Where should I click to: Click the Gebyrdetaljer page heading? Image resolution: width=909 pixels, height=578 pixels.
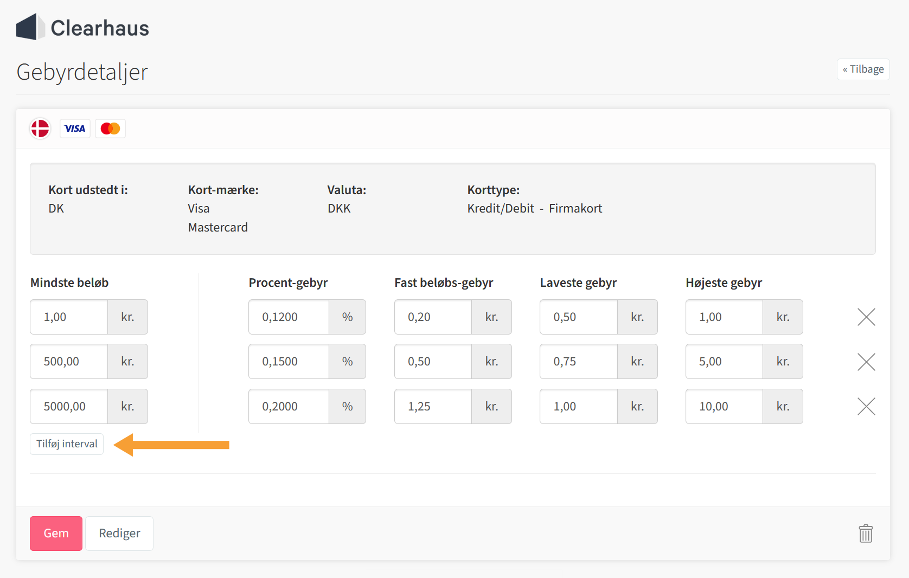[x=82, y=72]
